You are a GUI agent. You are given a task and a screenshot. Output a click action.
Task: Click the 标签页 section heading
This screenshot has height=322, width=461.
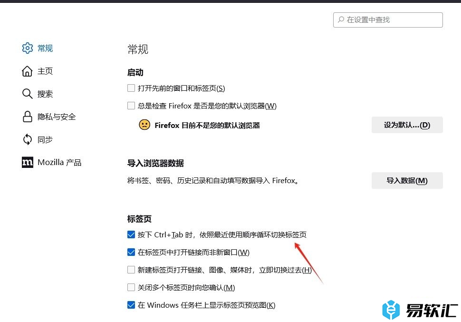coord(139,219)
